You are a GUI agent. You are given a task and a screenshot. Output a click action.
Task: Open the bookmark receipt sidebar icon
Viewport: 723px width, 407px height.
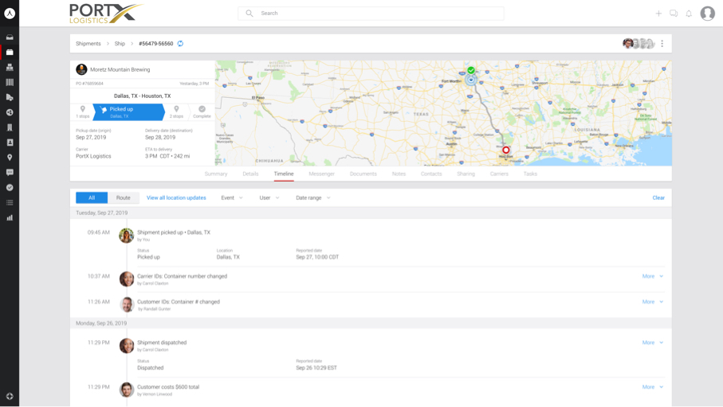(x=10, y=127)
